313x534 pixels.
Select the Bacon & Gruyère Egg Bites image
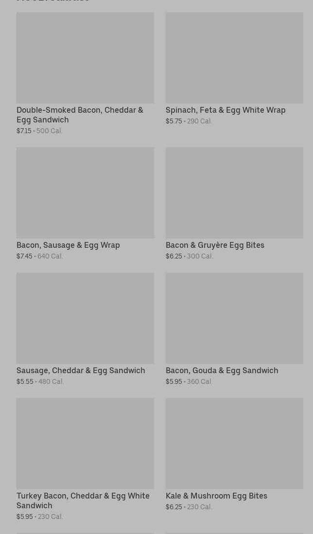point(234,192)
